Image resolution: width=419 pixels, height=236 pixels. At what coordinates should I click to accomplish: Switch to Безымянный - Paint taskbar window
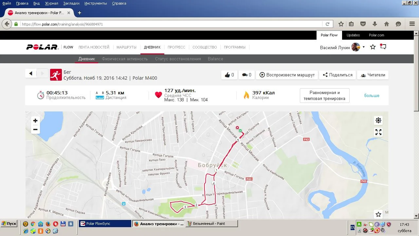(211, 224)
